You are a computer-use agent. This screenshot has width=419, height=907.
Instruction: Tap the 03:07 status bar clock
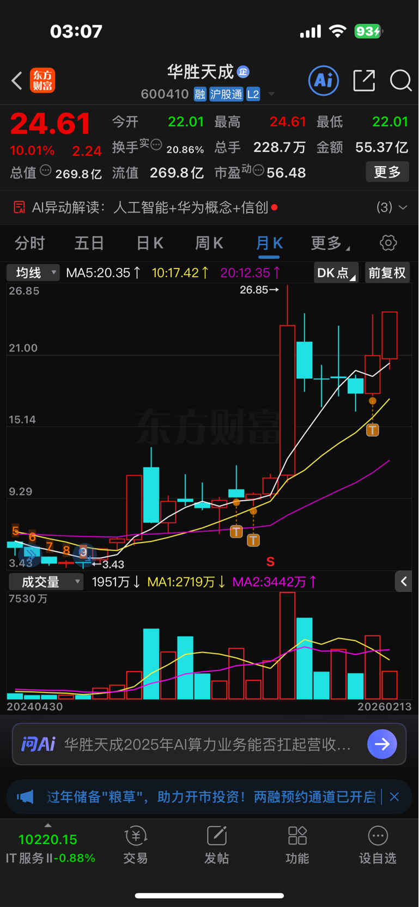[x=76, y=32]
